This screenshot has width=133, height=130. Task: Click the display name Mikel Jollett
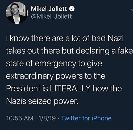(49, 9)
